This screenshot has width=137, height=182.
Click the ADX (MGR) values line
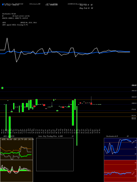[19, 23]
